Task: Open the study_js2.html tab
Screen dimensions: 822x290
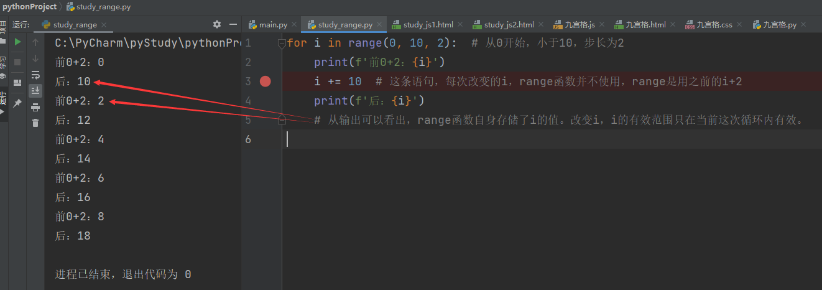Action: click(x=509, y=25)
